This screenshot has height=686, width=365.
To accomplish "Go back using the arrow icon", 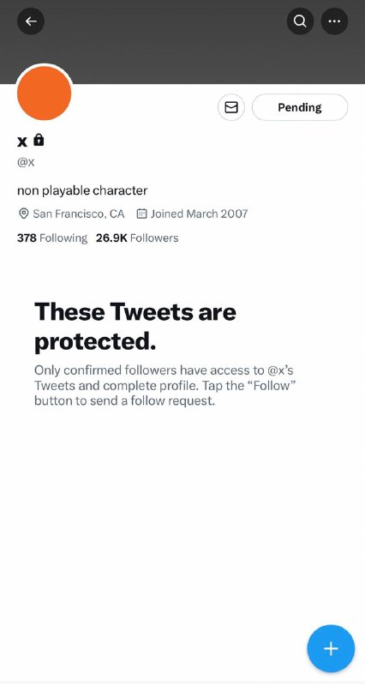I will pyautogui.click(x=31, y=21).
